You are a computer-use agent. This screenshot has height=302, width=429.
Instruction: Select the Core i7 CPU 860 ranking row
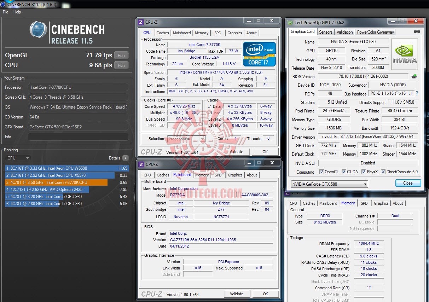(66, 204)
